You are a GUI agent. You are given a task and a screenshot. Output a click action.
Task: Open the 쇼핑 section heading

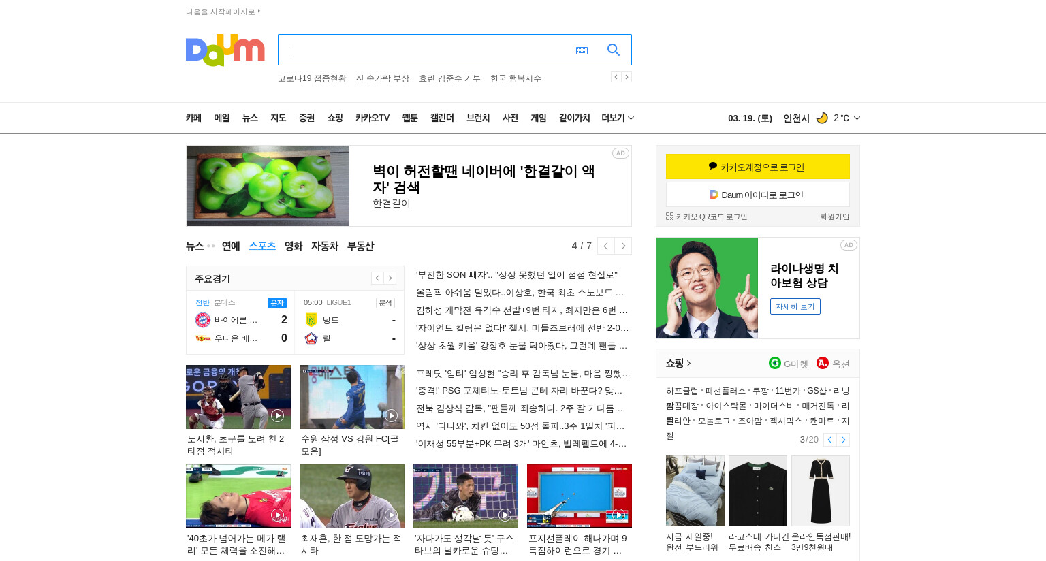(x=678, y=363)
